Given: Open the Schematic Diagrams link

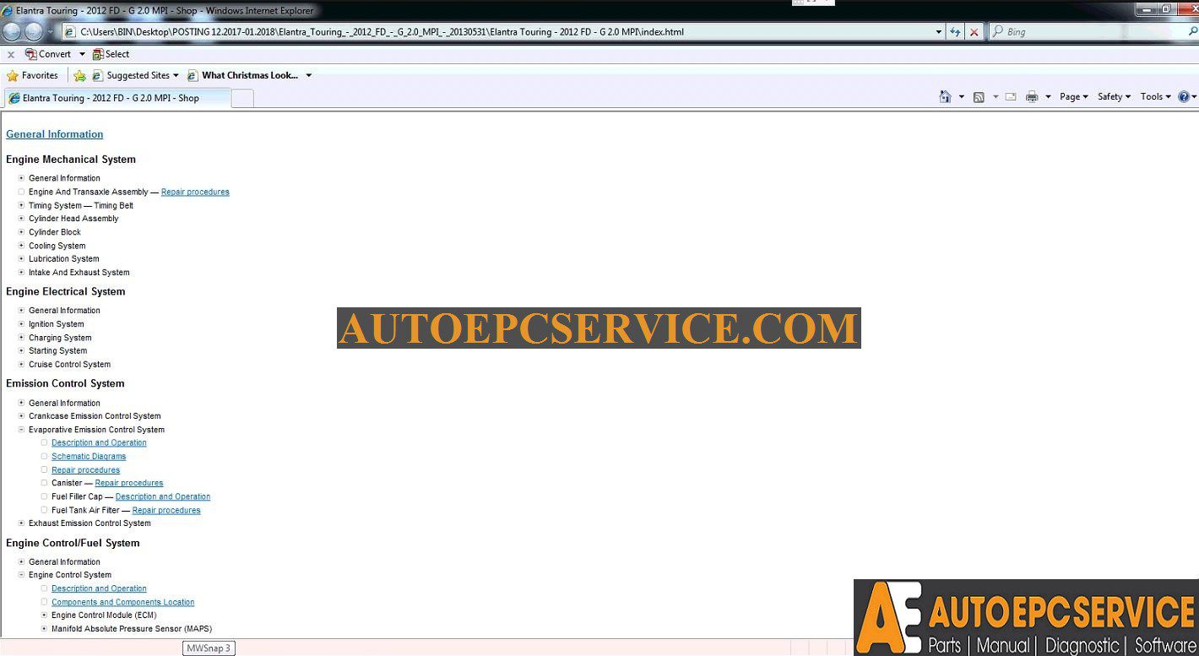Looking at the screenshot, I should [89, 456].
